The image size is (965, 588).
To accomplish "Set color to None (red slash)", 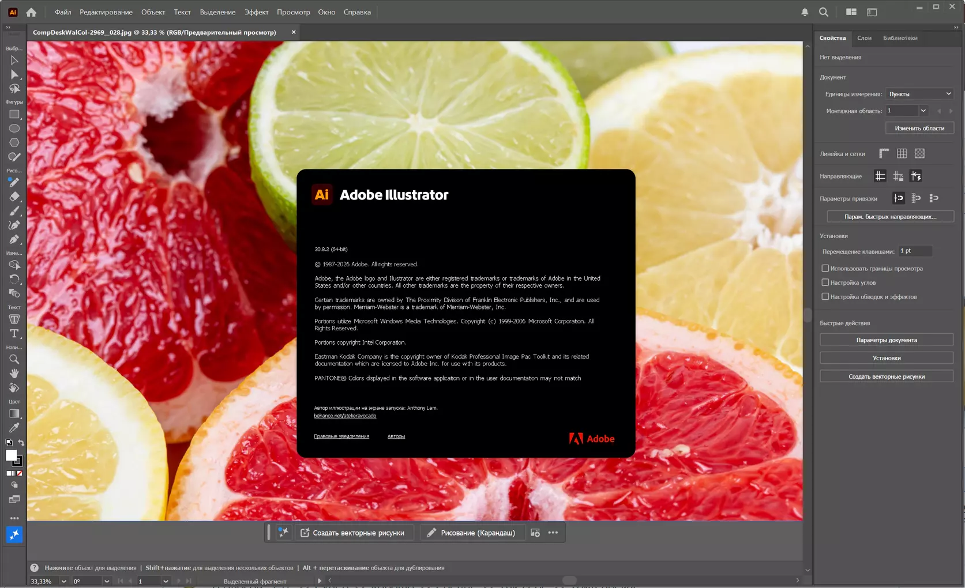I will (20, 473).
